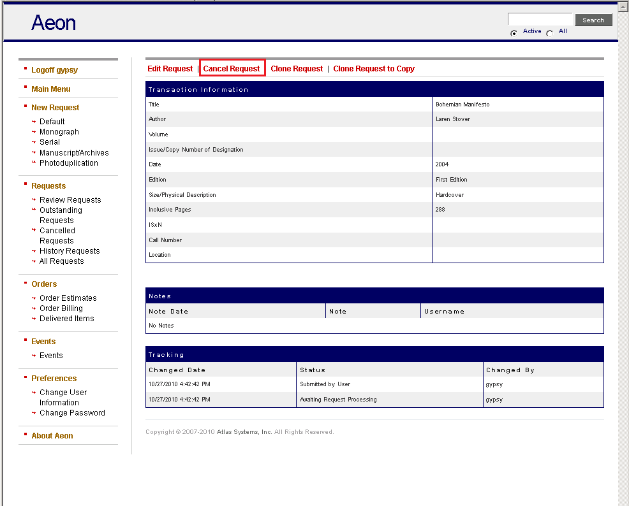
Task: Show Delivered Items
Action: tap(66, 319)
